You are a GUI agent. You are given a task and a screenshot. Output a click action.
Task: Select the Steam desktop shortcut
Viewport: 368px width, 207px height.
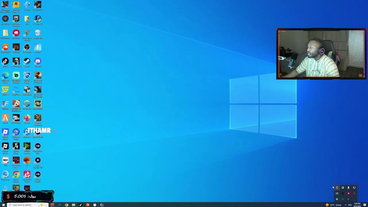27,62
